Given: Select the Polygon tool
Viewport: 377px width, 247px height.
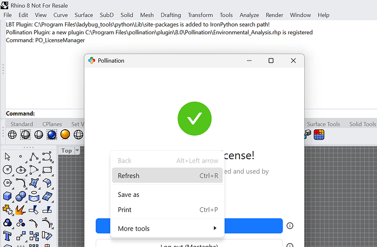Looking at the screenshot, I should 8,183.
